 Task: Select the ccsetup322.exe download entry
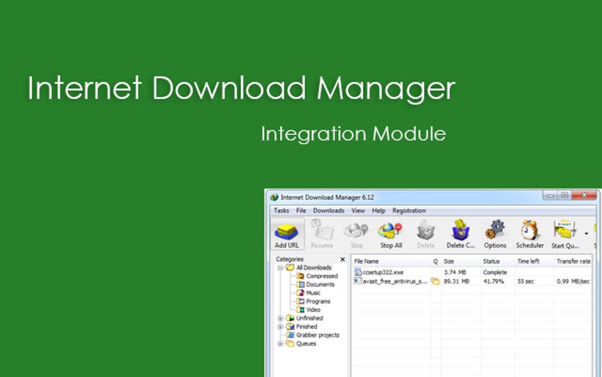[x=382, y=272]
